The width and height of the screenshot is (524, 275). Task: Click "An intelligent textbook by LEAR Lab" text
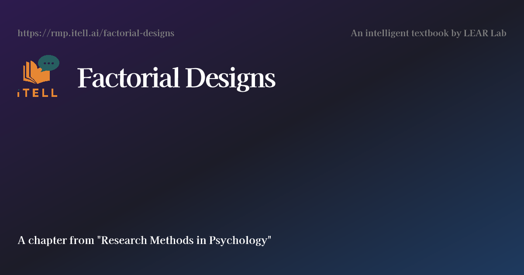click(428, 33)
